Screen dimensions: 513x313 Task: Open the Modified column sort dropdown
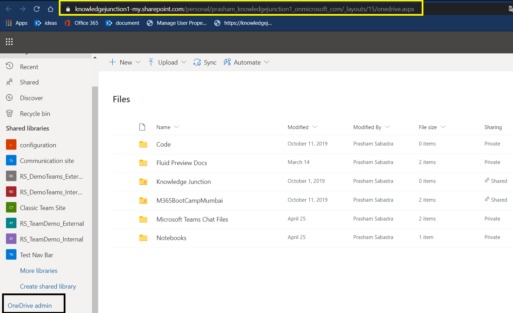(x=314, y=127)
